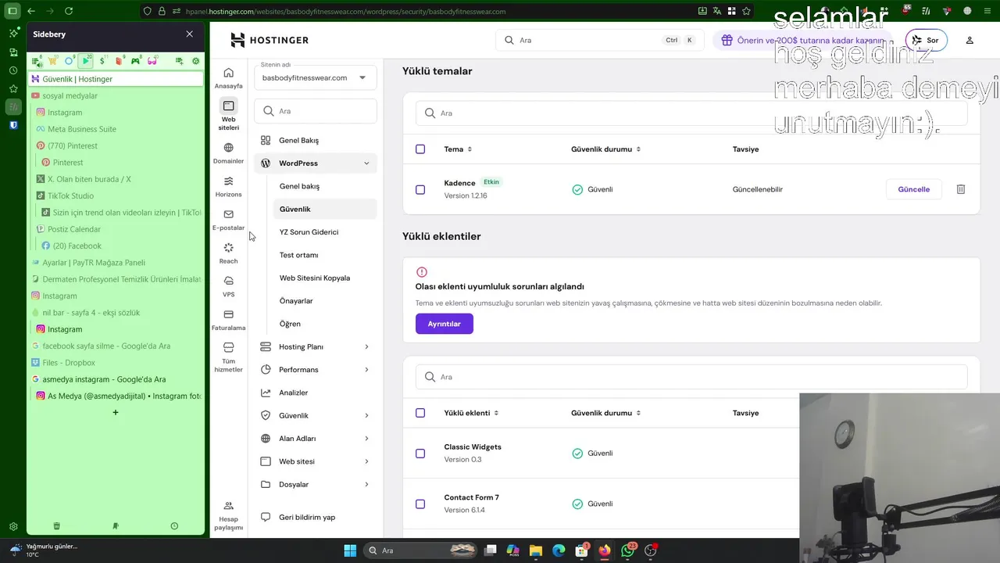Tick select-all checkbox in themes table
Viewport: 1000px width, 563px height.
point(420,149)
